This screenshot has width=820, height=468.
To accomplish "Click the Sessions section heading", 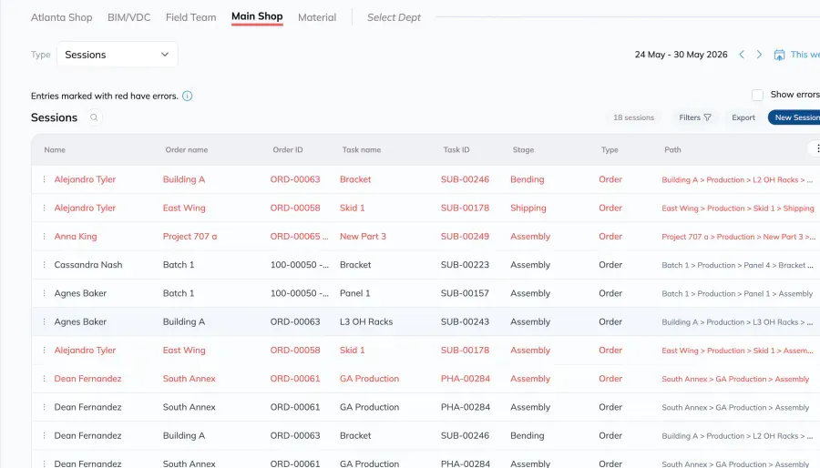I will coord(54,117).
